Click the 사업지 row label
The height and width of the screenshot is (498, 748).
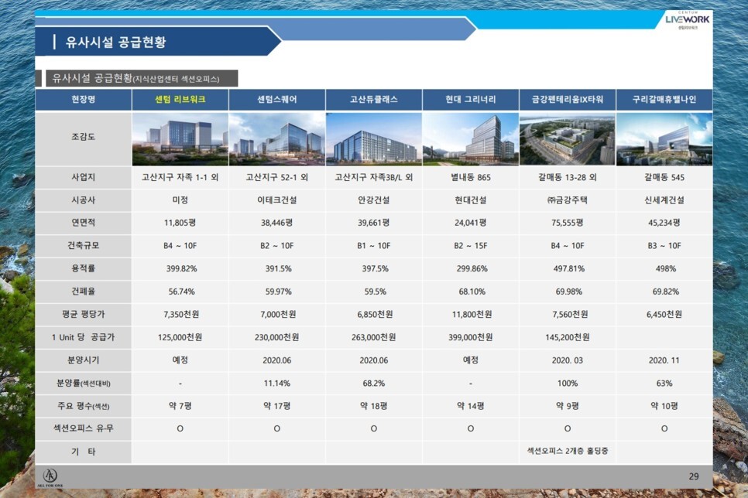tap(83, 177)
